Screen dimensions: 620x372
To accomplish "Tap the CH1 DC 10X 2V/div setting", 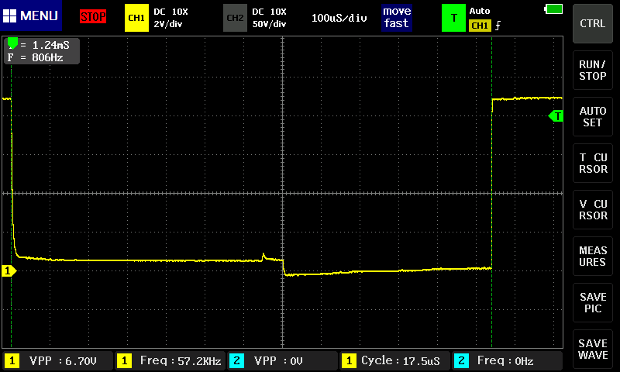I will point(170,18).
